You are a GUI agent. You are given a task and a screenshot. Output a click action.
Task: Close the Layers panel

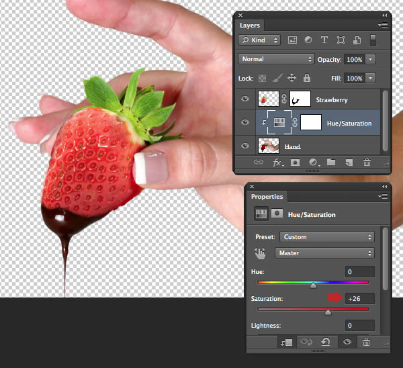pyautogui.click(x=240, y=15)
